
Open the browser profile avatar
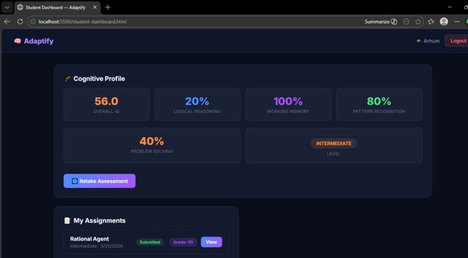coord(444,21)
